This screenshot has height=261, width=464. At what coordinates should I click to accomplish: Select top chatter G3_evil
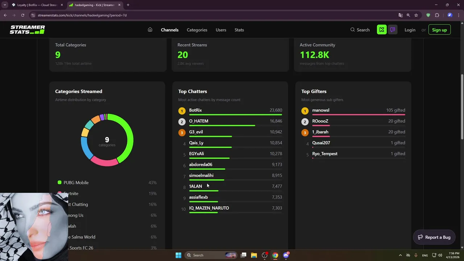coord(196,132)
